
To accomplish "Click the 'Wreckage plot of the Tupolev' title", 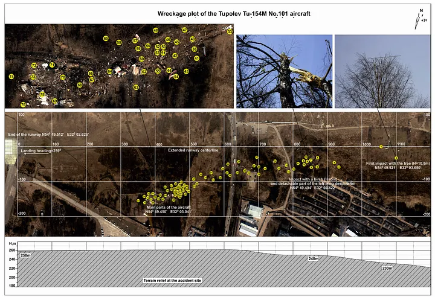I will pos(234,14).
